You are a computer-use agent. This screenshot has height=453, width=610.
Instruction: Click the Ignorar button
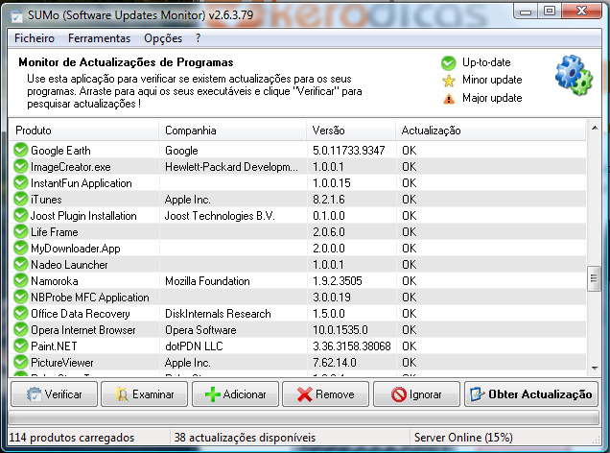click(416, 394)
